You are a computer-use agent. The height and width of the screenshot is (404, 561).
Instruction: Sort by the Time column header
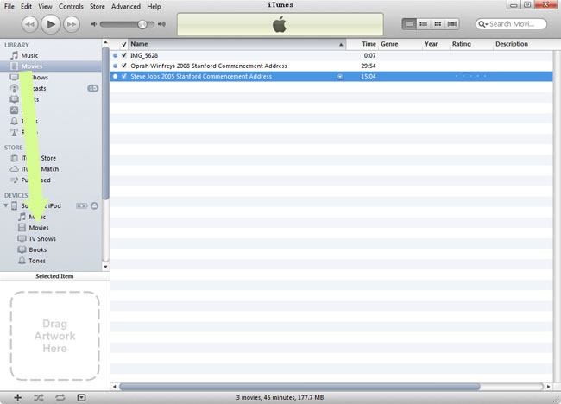click(x=362, y=44)
